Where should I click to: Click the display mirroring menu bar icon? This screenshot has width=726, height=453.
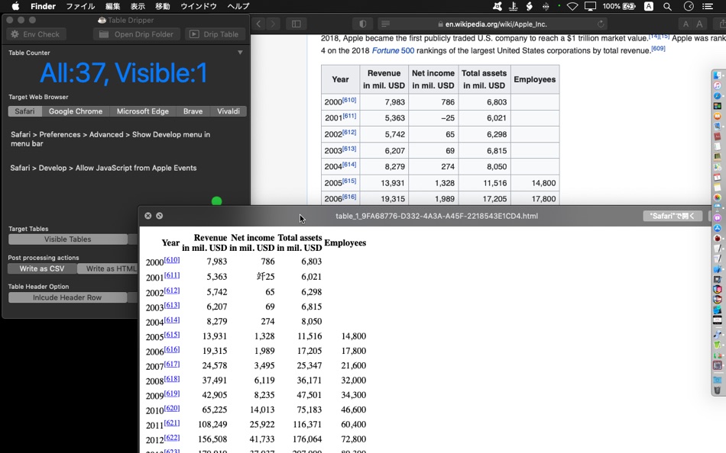590,6
